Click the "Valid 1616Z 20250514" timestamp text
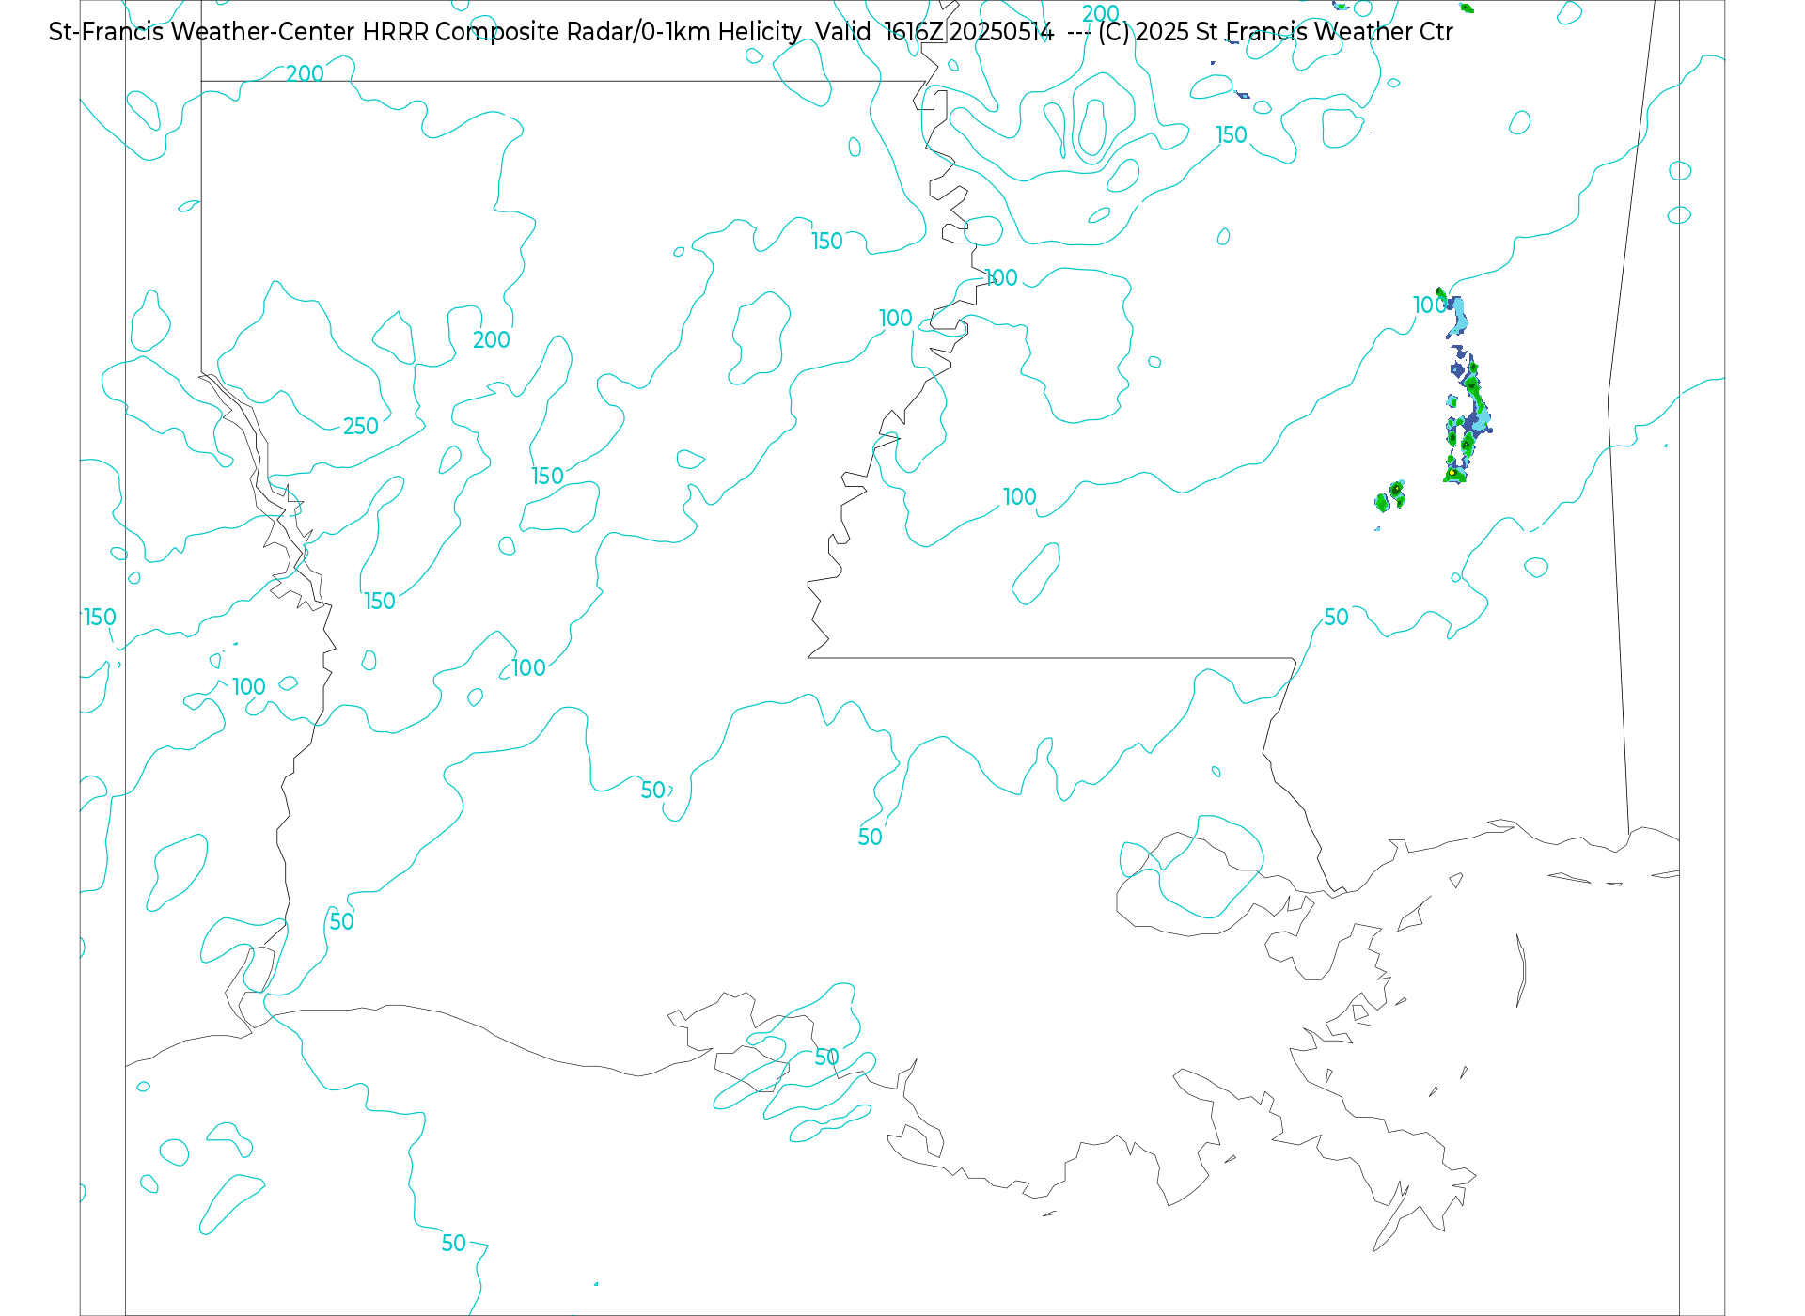The height and width of the screenshot is (1316, 1805). pos(934,32)
